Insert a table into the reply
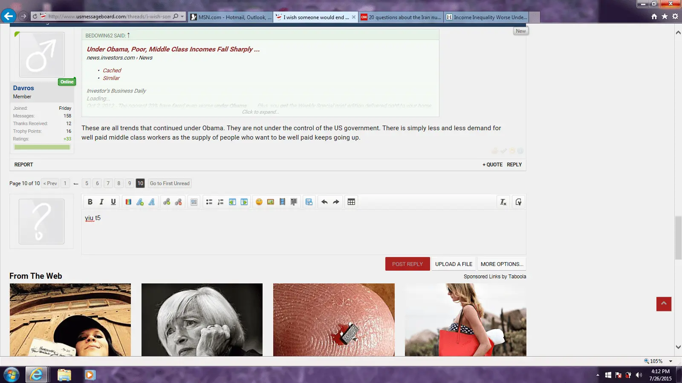 (351, 202)
